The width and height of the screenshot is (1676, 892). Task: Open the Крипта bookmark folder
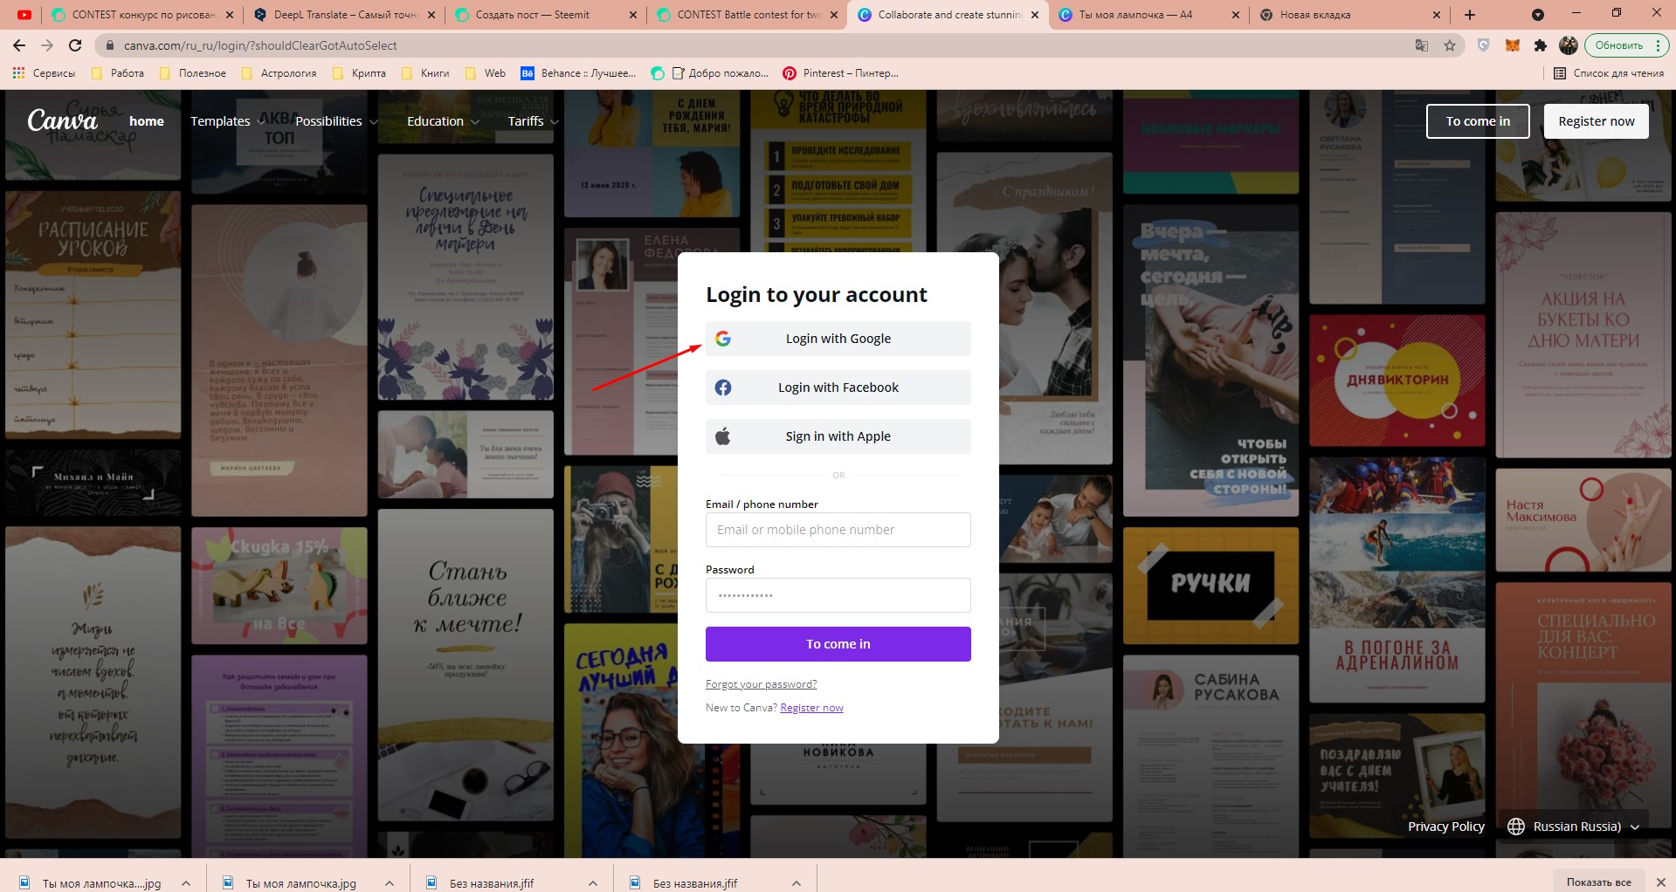[359, 73]
